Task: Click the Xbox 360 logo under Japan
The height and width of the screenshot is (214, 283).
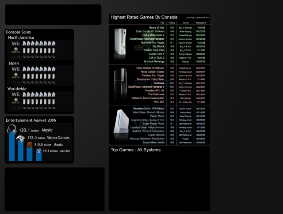Action: coord(16,75)
